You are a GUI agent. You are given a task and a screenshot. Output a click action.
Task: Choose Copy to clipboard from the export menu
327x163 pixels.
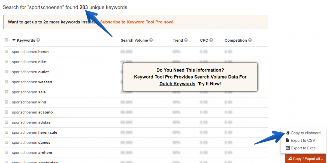pos(306,133)
